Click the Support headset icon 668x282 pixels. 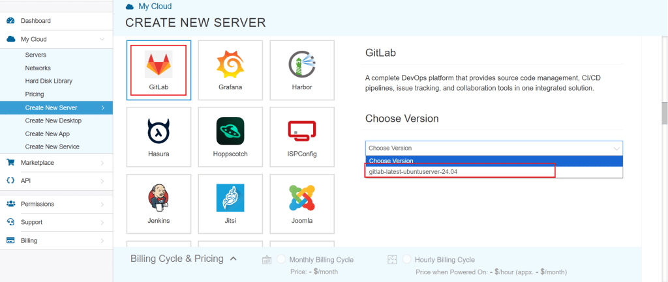pos(10,221)
